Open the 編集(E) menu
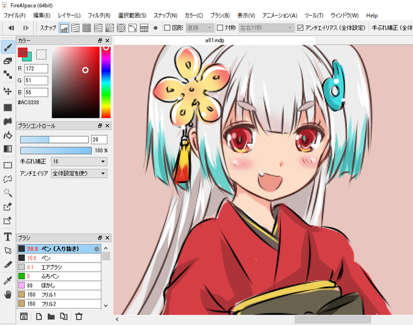Viewport: 413px width, 325px height. [x=42, y=16]
